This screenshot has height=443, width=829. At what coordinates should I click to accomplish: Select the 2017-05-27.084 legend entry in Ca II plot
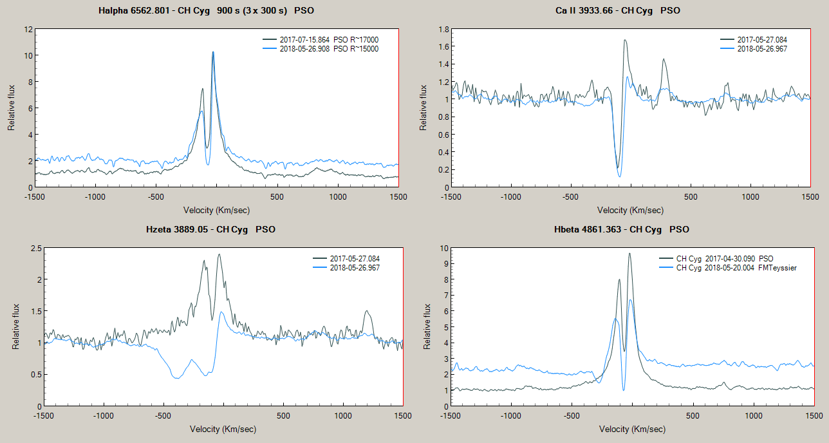tap(762, 40)
